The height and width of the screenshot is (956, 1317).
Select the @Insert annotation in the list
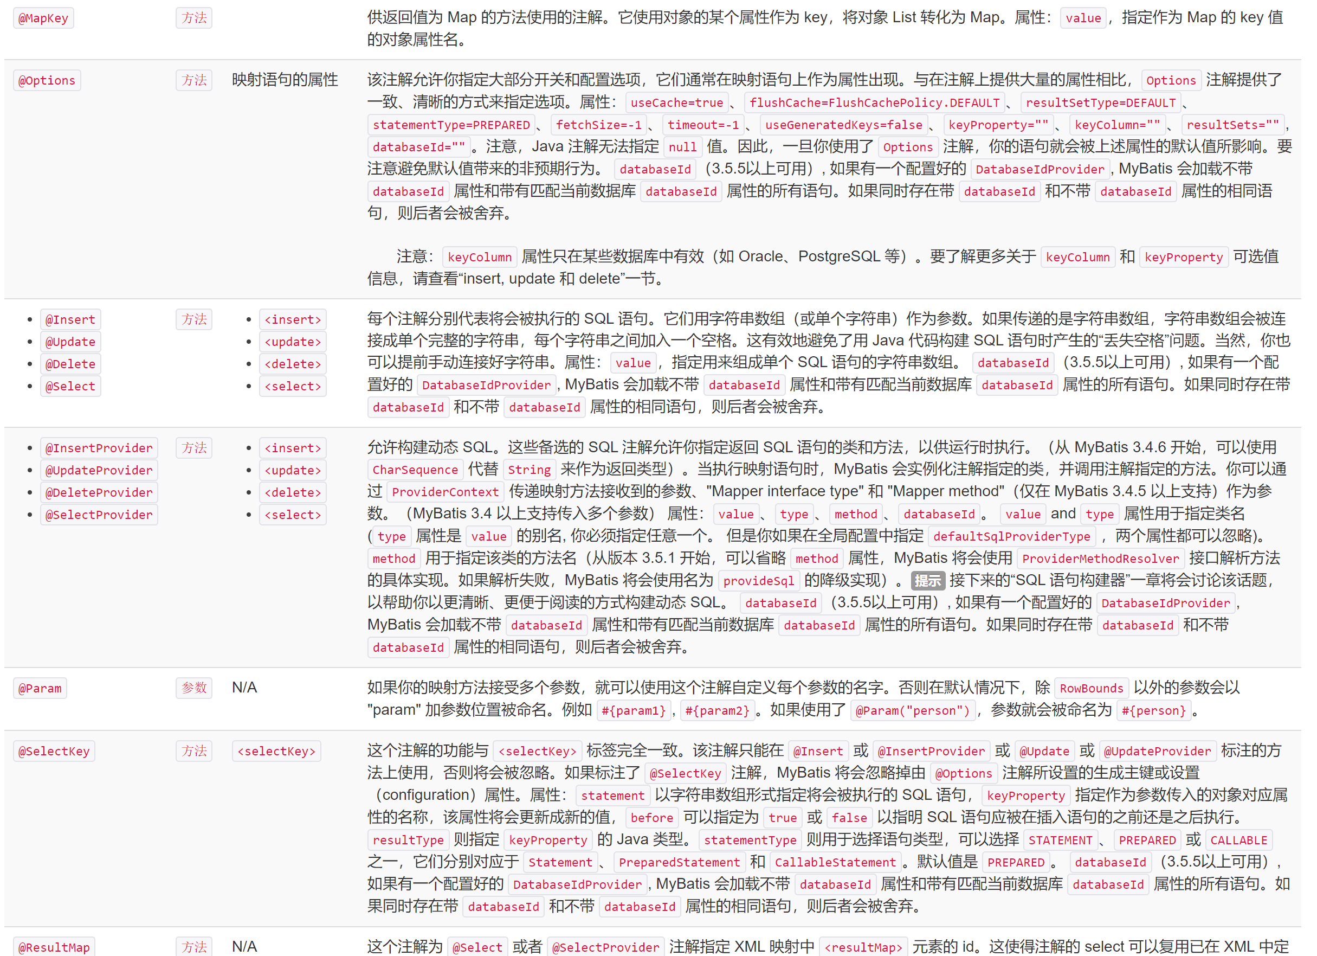click(x=70, y=319)
